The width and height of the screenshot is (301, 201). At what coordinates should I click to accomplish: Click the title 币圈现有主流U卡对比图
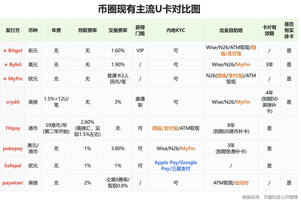tap(149, 9)
